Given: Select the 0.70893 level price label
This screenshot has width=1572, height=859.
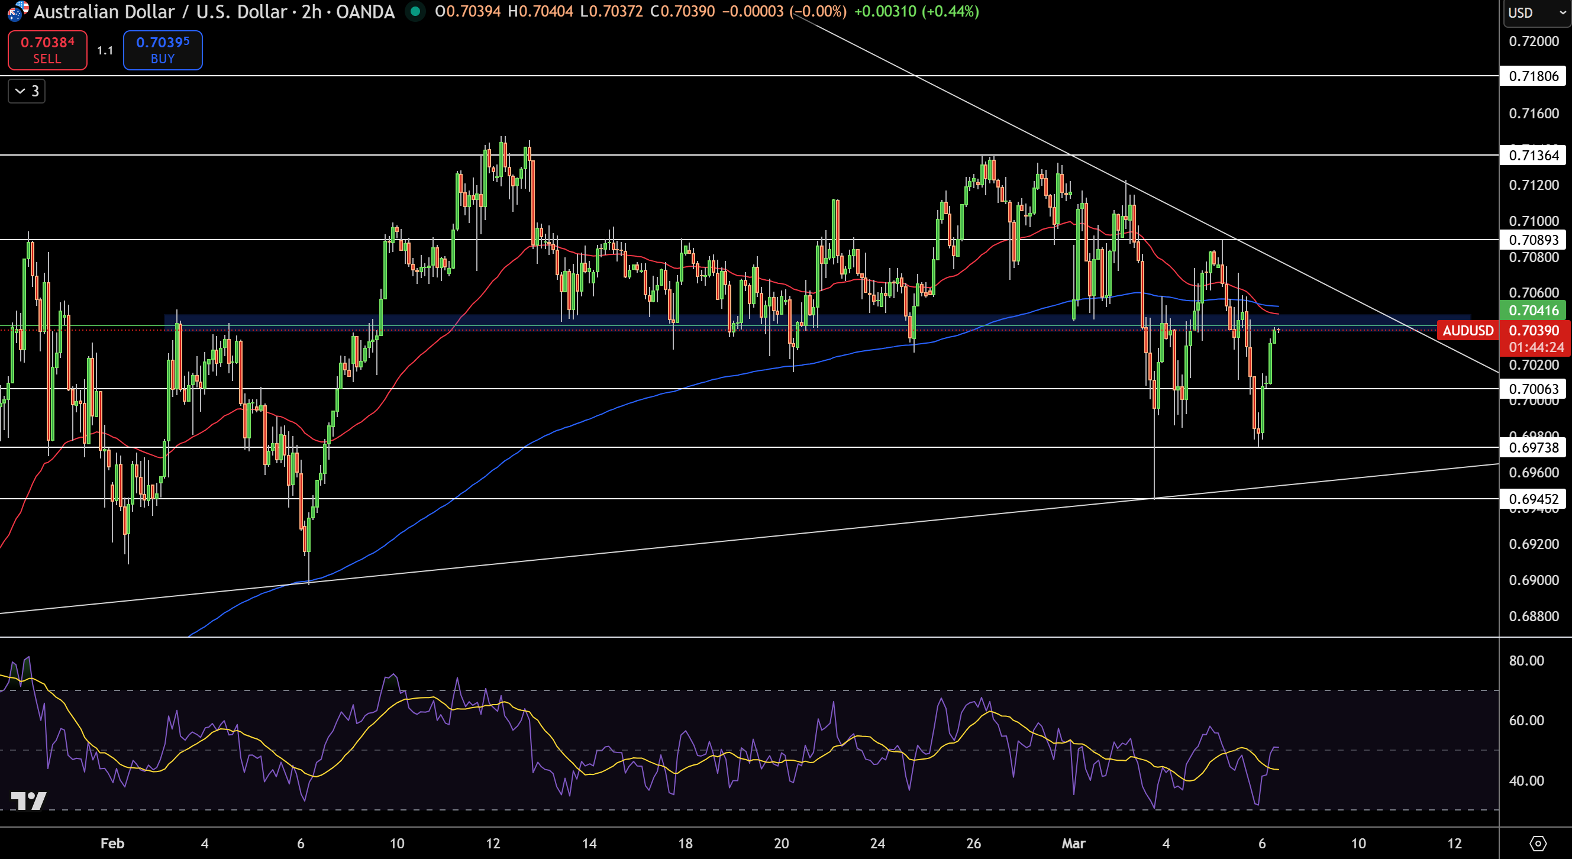Looking at the screenshot, I should pos(1534,240).
